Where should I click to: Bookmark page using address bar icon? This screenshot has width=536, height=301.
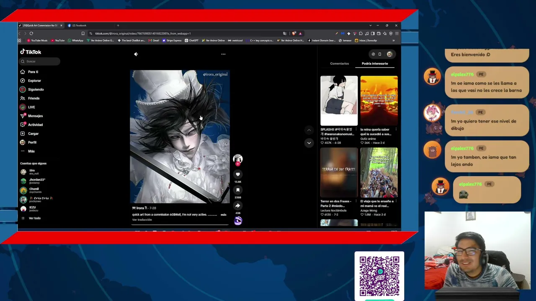click(x=83, y=33)
